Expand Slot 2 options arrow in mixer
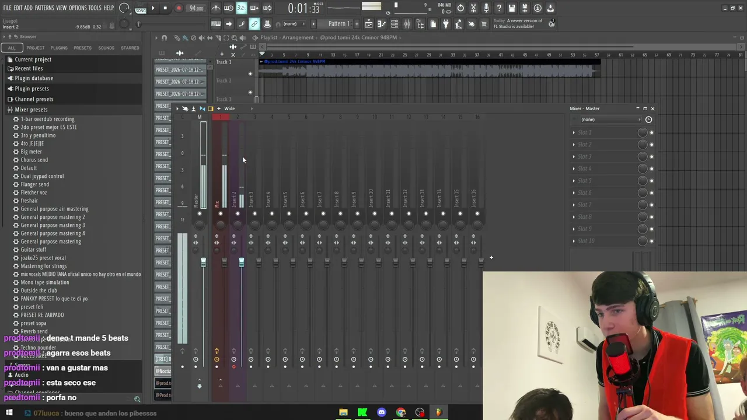 click(x=574, y=145)
